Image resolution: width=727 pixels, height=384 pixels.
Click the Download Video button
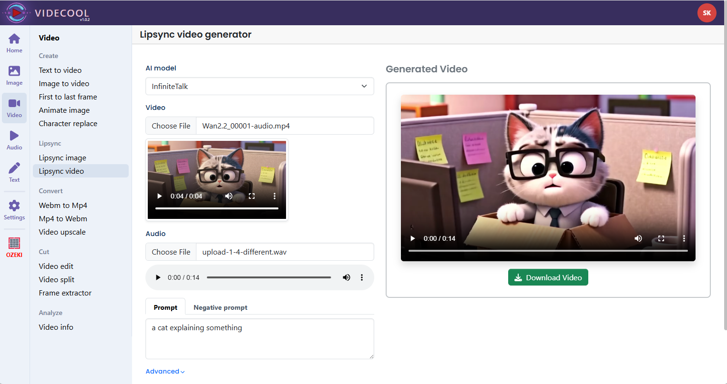[548, 277]
